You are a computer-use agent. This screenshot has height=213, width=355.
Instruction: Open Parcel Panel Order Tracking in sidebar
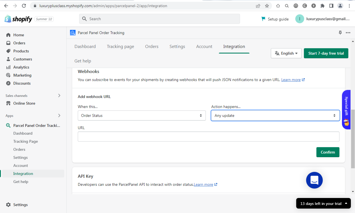tap(37, 126)
